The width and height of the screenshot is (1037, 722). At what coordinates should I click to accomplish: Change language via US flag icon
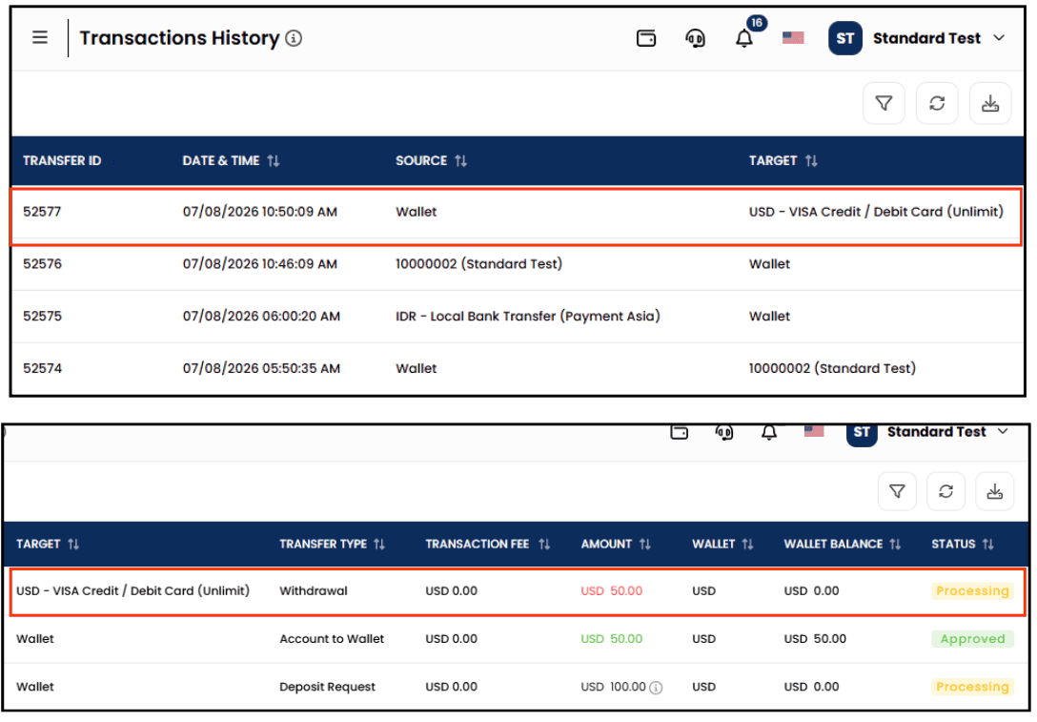tap(793, 38)
